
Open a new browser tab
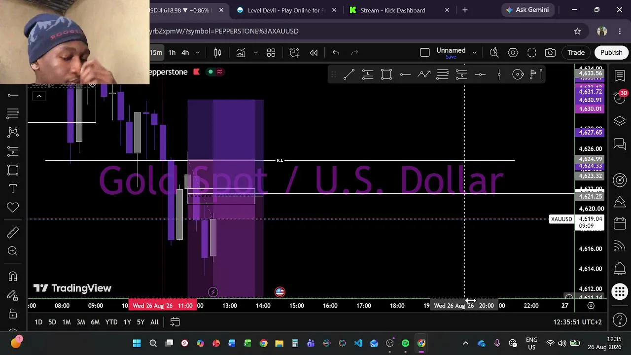point(465,10)
